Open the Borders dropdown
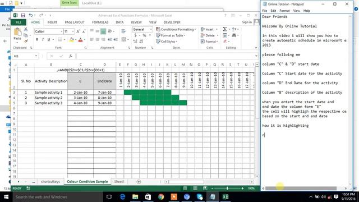 coord(65,40)
